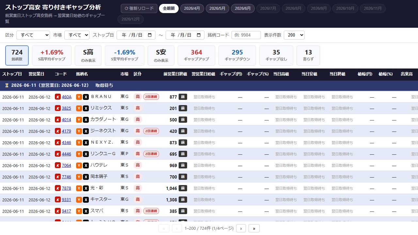
Task: Open X icon for ＮＥＸＹＺ．
Action: pos(86,142)
